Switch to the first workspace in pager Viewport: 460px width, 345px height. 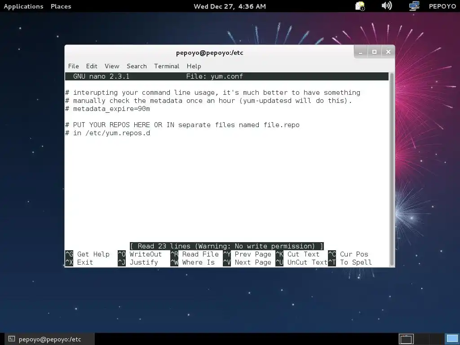point(406,339)
